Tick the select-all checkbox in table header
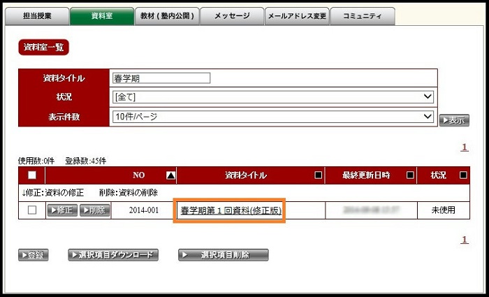This screenshot has width=489, height=297. [x=32, y=175]
